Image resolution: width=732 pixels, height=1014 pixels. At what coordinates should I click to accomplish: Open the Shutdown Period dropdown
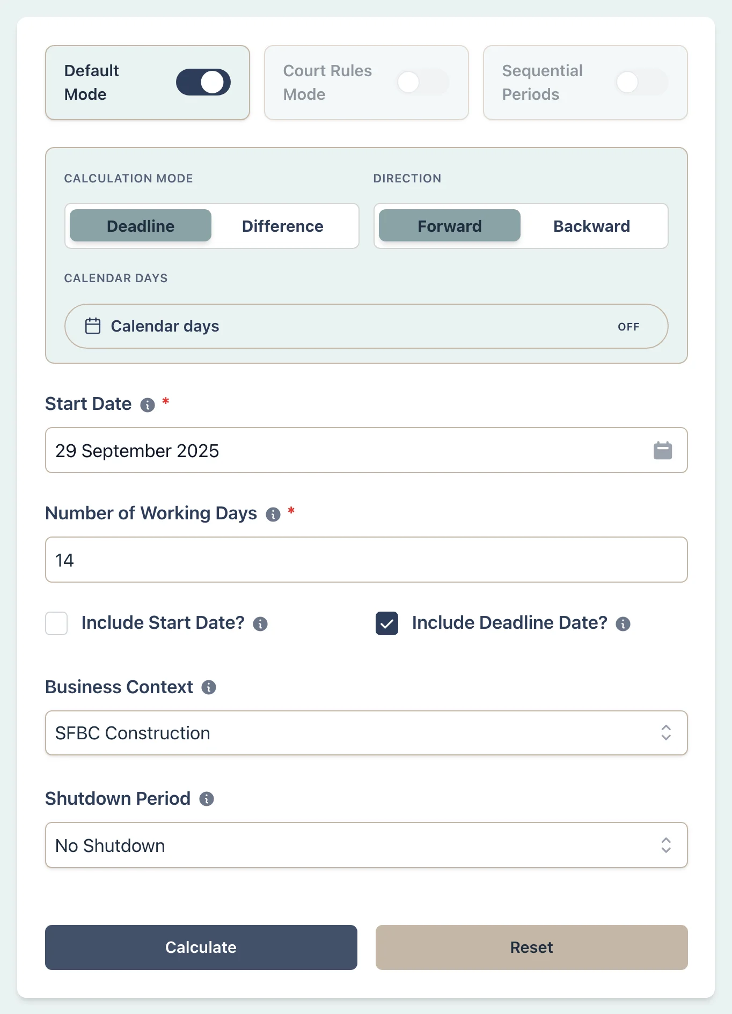[x=367, y=845]
